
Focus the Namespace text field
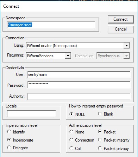[x=51, y=25]
